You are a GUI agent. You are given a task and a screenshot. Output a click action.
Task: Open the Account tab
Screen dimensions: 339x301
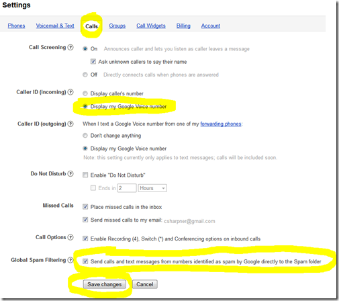click(x=211, y=26)
